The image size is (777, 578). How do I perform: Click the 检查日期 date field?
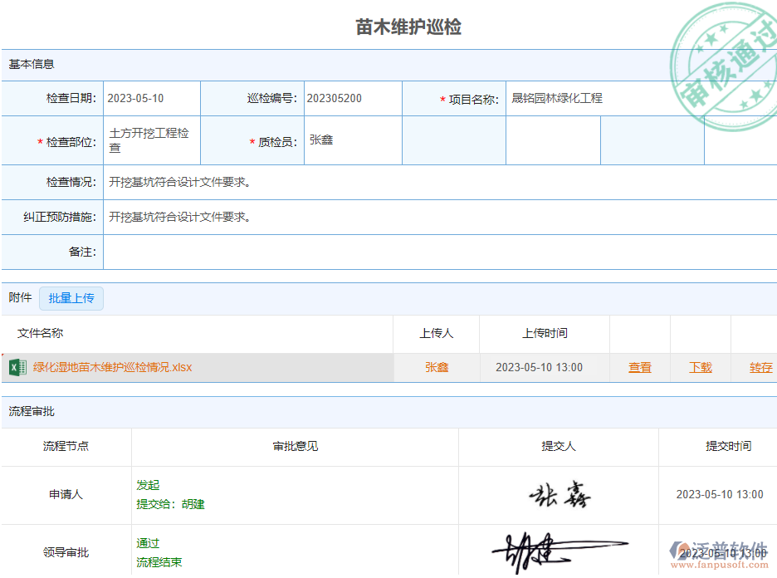pyautogui.click(x=151, y=99)
